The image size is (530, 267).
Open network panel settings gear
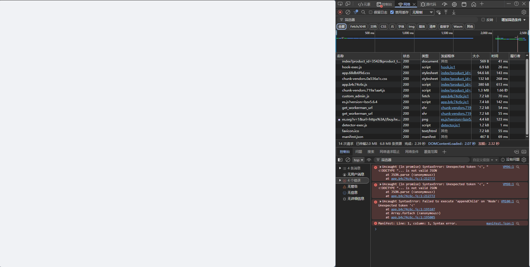(x=524, y=12)
